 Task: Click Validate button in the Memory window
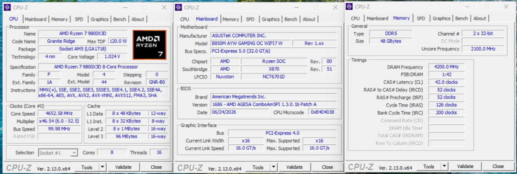(x=466, y=166)
